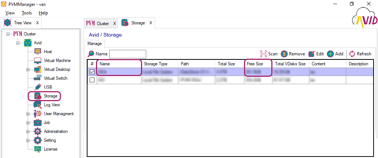Click the Virtual Switch icon
The width and height of the screenshot is (378, 158).
(x=38, y=78)
